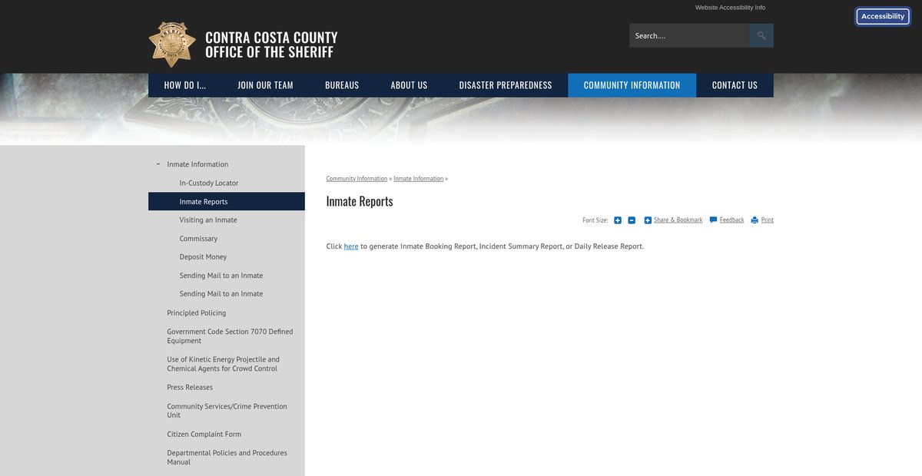Viewport: 922px width, 476px height.
Task: Open the How Do I... menu
Action: (185, 85)
